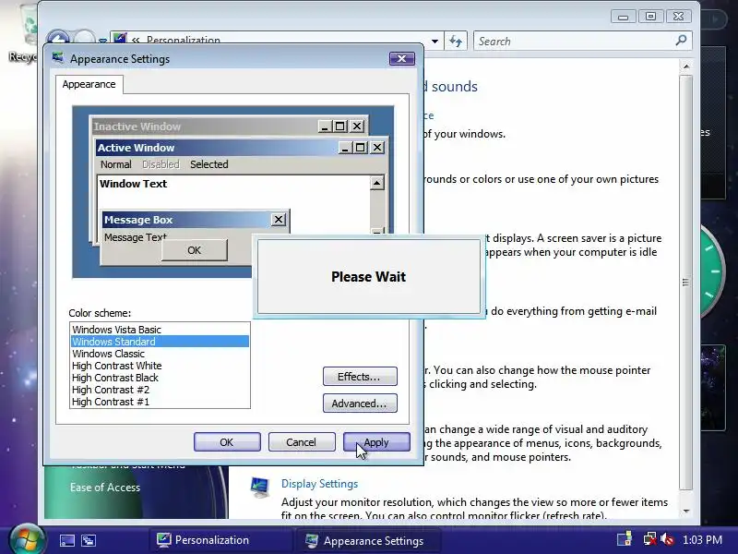The height and width of the screenshot is (554, 738).
Task: Click the preview window scroll up arrow
Action: tap(377, 183)
